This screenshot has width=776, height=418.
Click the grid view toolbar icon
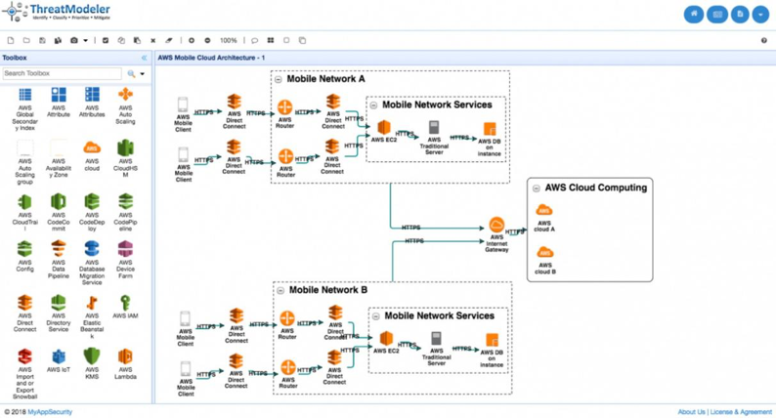click(270, 41)
